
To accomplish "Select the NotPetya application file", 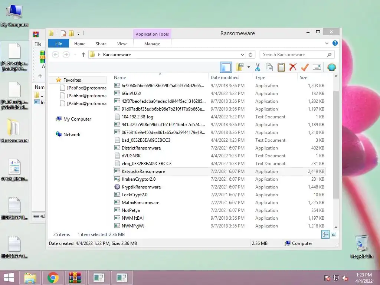I will 131,210.
